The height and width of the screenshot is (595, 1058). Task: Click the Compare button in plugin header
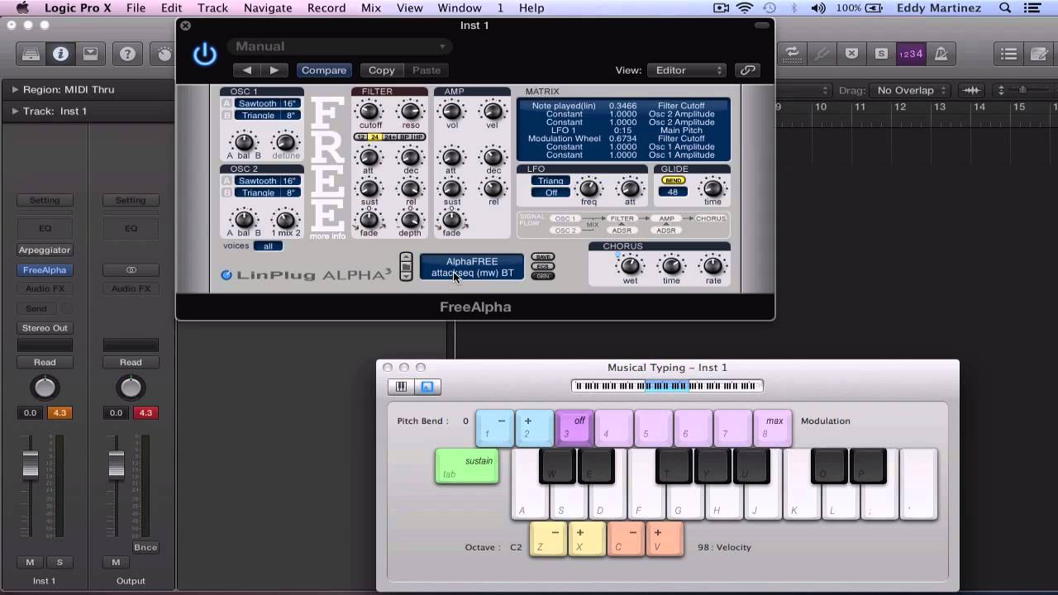tap(324, 70)
